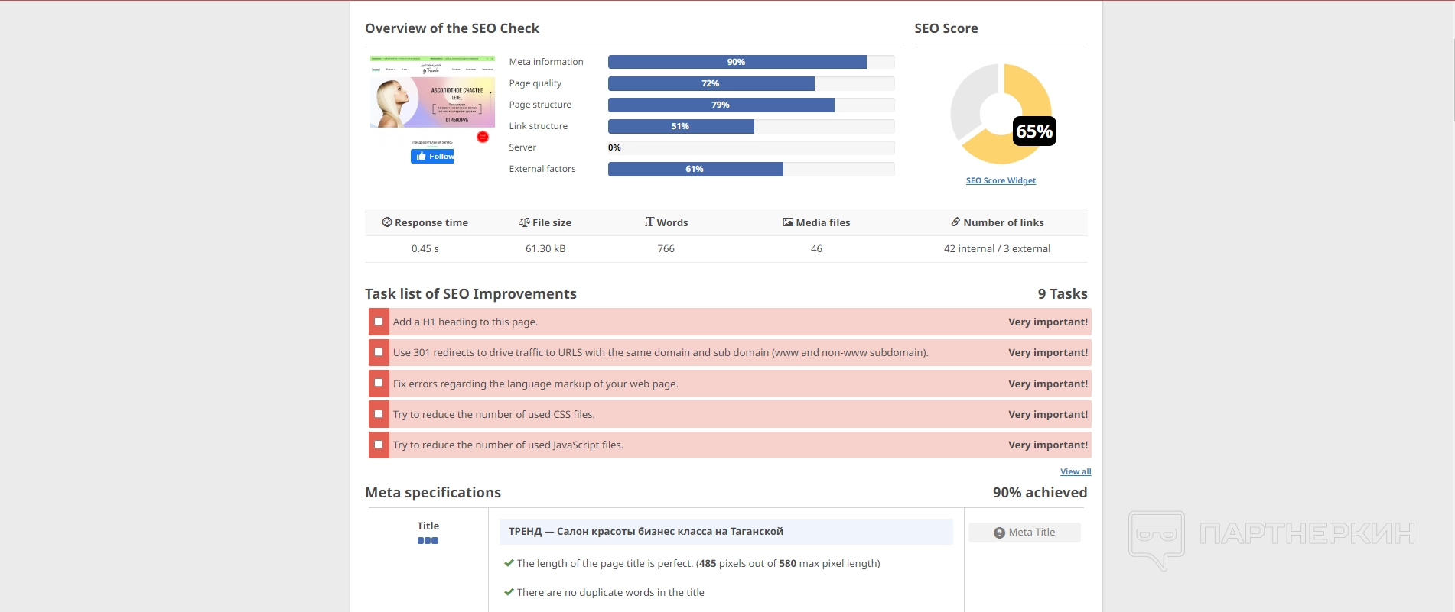Tick the reduce JavaScript files checkbox

[378, 445]
